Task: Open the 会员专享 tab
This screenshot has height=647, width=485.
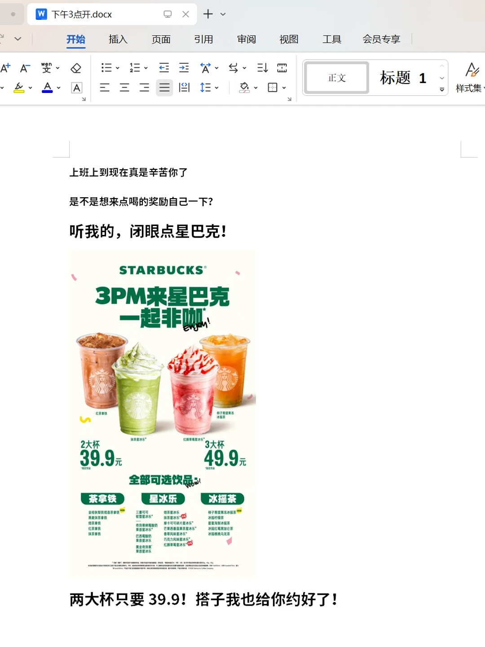Action: [381, 40]
